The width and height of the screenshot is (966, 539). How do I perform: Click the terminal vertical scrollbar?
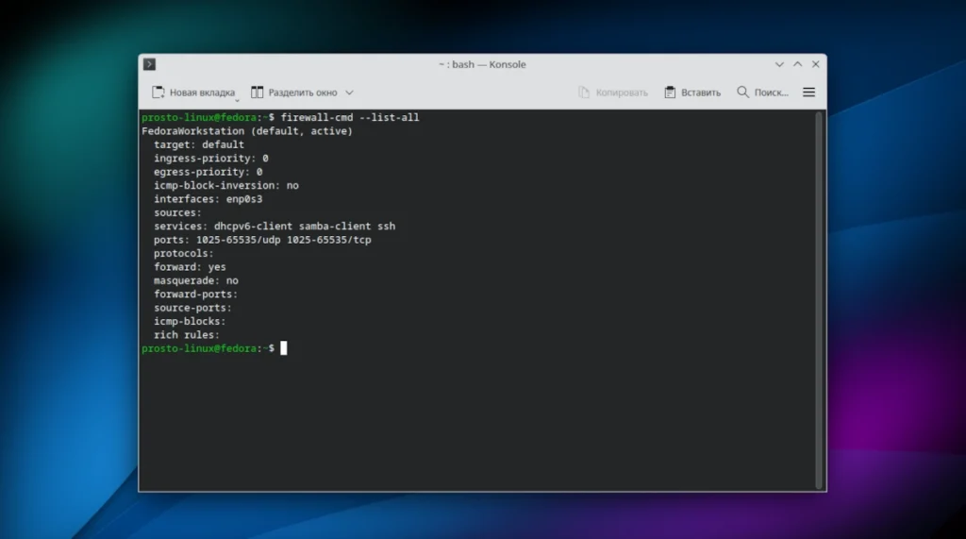[820, 300]
